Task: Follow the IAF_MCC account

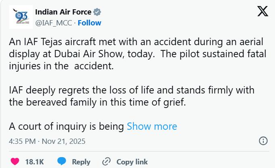Action: [90, 23]
